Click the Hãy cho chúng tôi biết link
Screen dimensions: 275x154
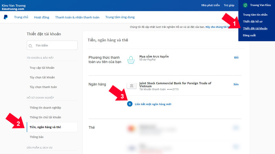pyautogui.click(x=218, y=27)
